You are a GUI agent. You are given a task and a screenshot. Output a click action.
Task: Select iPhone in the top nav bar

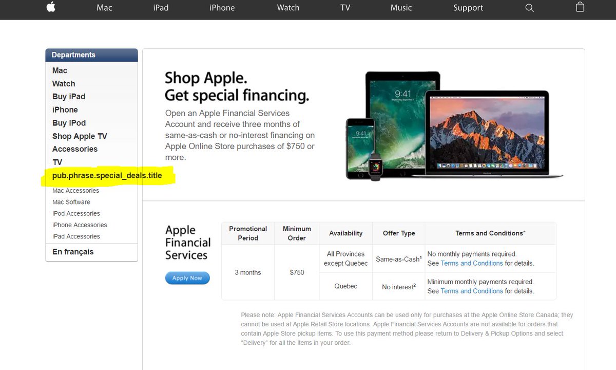click(222, 8)
